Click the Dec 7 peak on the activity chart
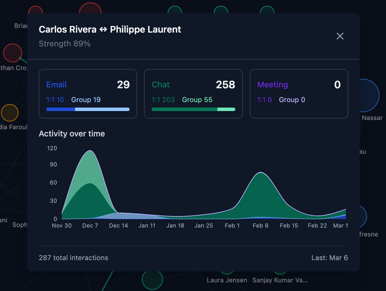386x291 pixels. [90, 151]
